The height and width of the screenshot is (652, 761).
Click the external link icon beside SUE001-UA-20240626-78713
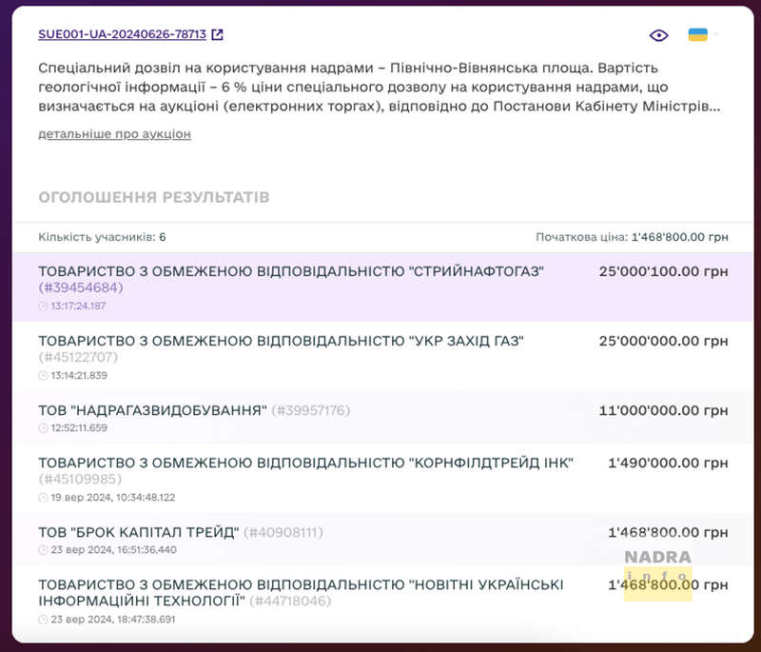218,34
